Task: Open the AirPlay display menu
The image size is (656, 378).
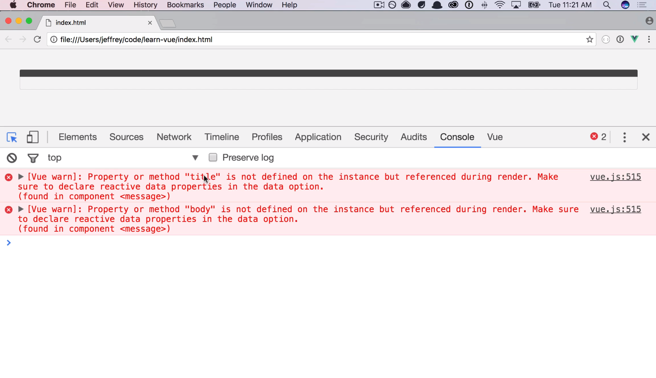Action: tap(516, 5)
